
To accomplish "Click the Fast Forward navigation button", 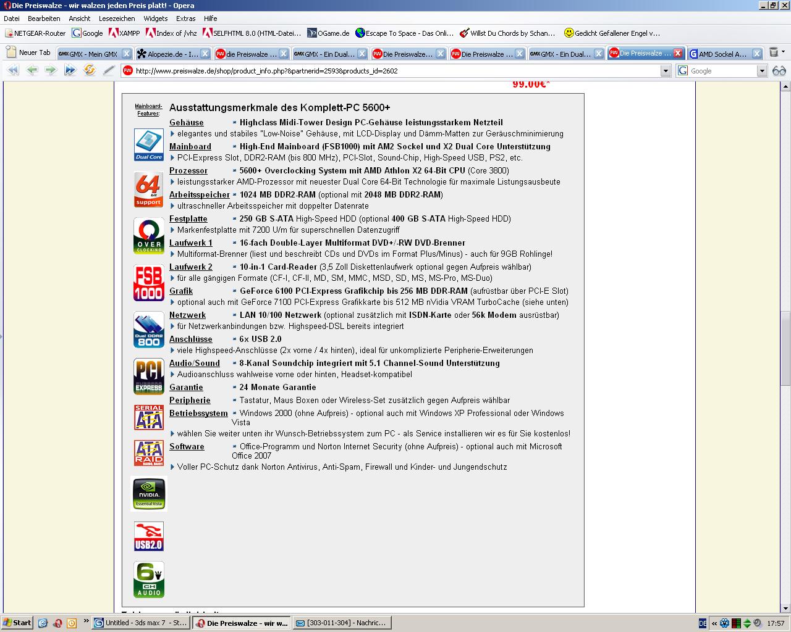I will pyautogui.click(x=70, y=70).
